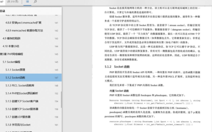Click the fsockopen function signature code
Viewport: 212px width, 132px height.
click(x=155, y=102)
